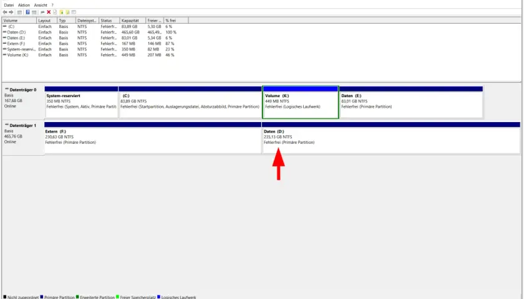This screenshot has height=299, width=524.
Task: Toggle the console tree toolbar icon
Action: (x=19, y=12)
